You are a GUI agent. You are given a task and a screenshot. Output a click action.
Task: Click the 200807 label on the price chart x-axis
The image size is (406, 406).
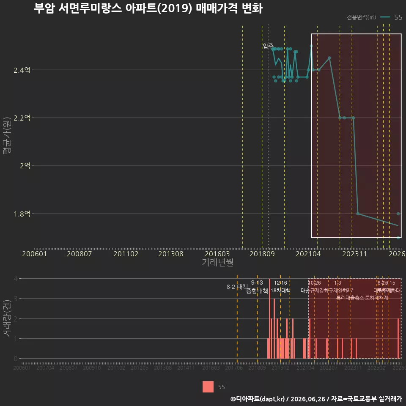click(x=79, y=254)
